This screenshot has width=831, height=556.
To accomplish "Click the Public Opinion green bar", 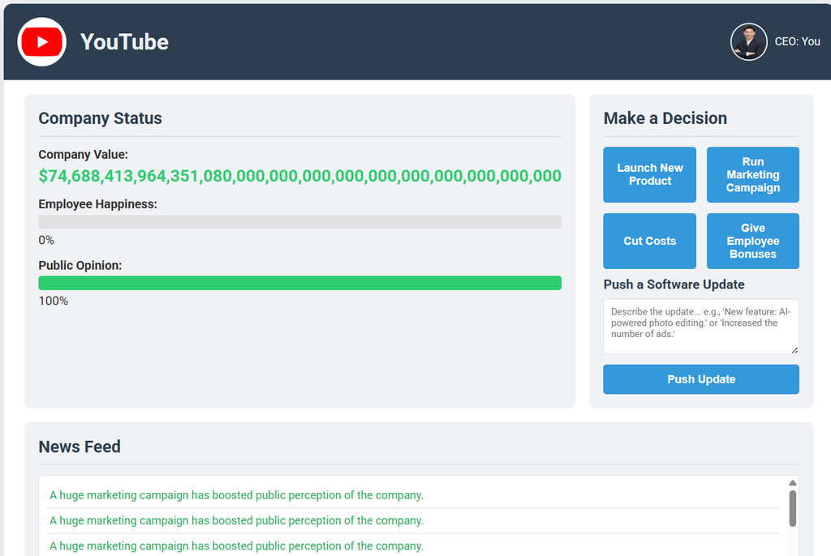I will [x=299, y=283].
